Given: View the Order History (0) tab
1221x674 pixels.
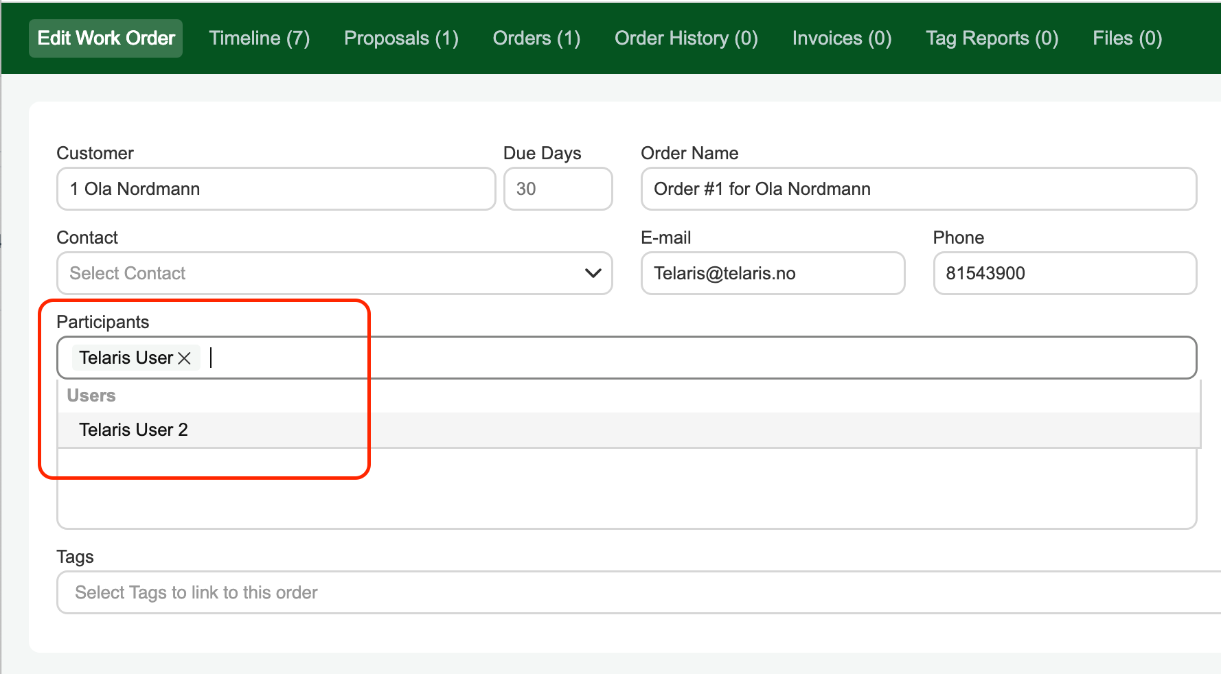Looking at the screenshot, I should click(x=686, y=38).
